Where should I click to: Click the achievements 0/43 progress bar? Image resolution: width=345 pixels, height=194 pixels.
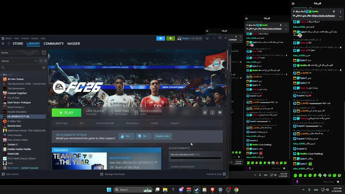[x=196, y=158]
